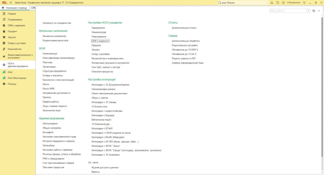Screen dimensions: 324x175
Task: Open Дополнительные отчеты link
Action: tap(184, 28)
